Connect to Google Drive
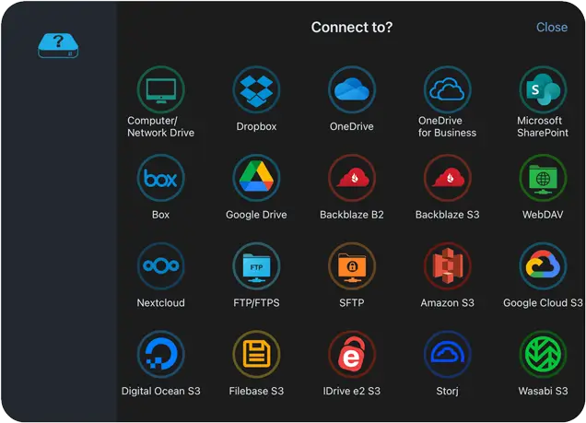Screen dimensions: 586x423 pos(256,178)
